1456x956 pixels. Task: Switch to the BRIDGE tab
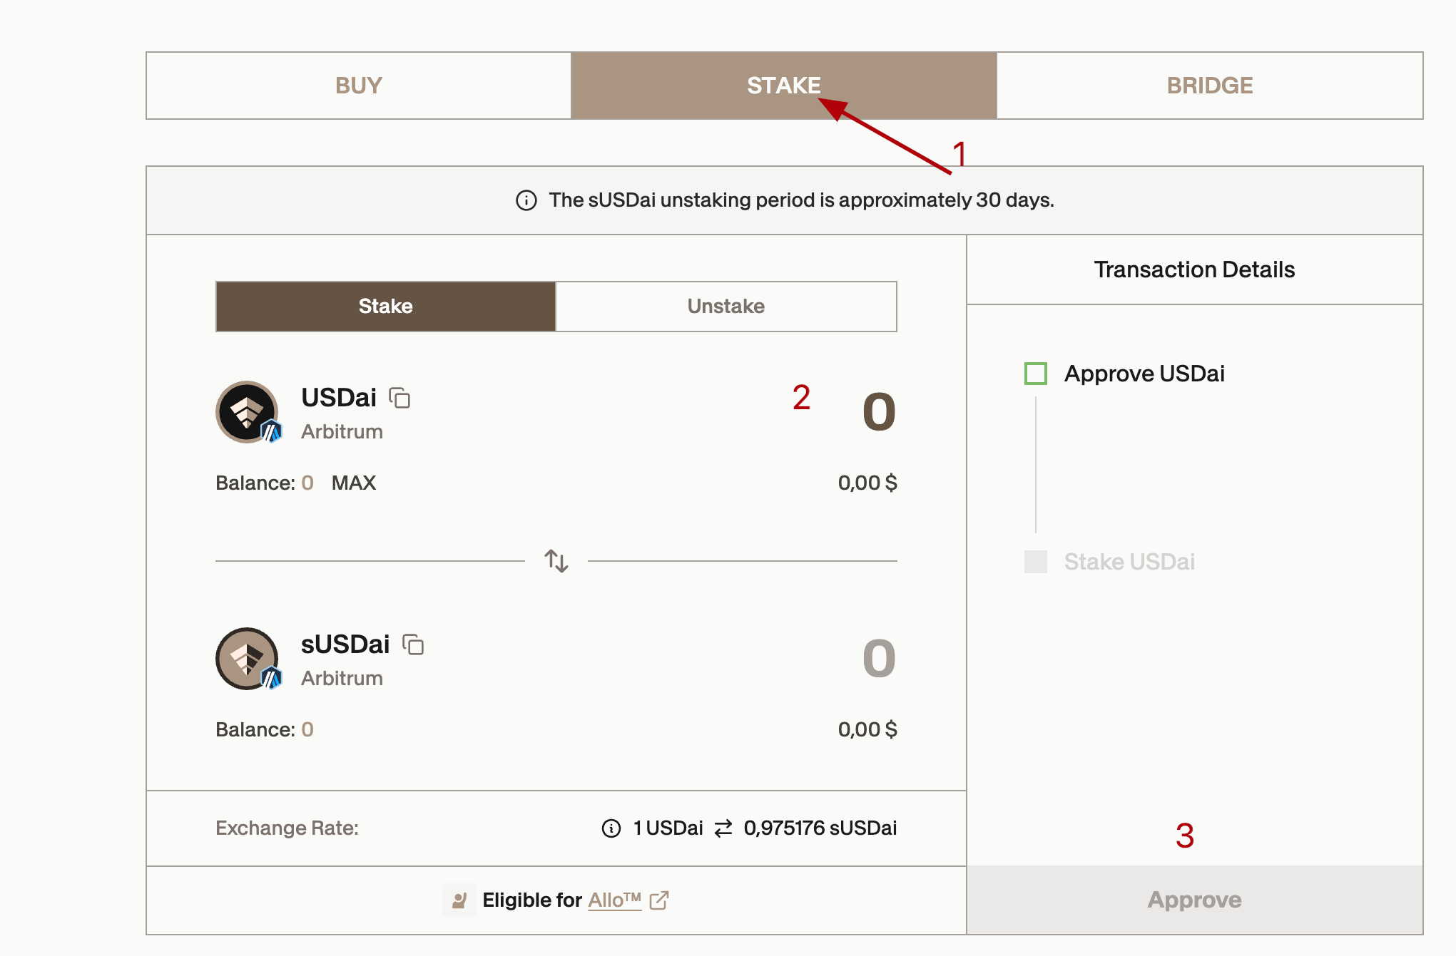pos(1210,86)
